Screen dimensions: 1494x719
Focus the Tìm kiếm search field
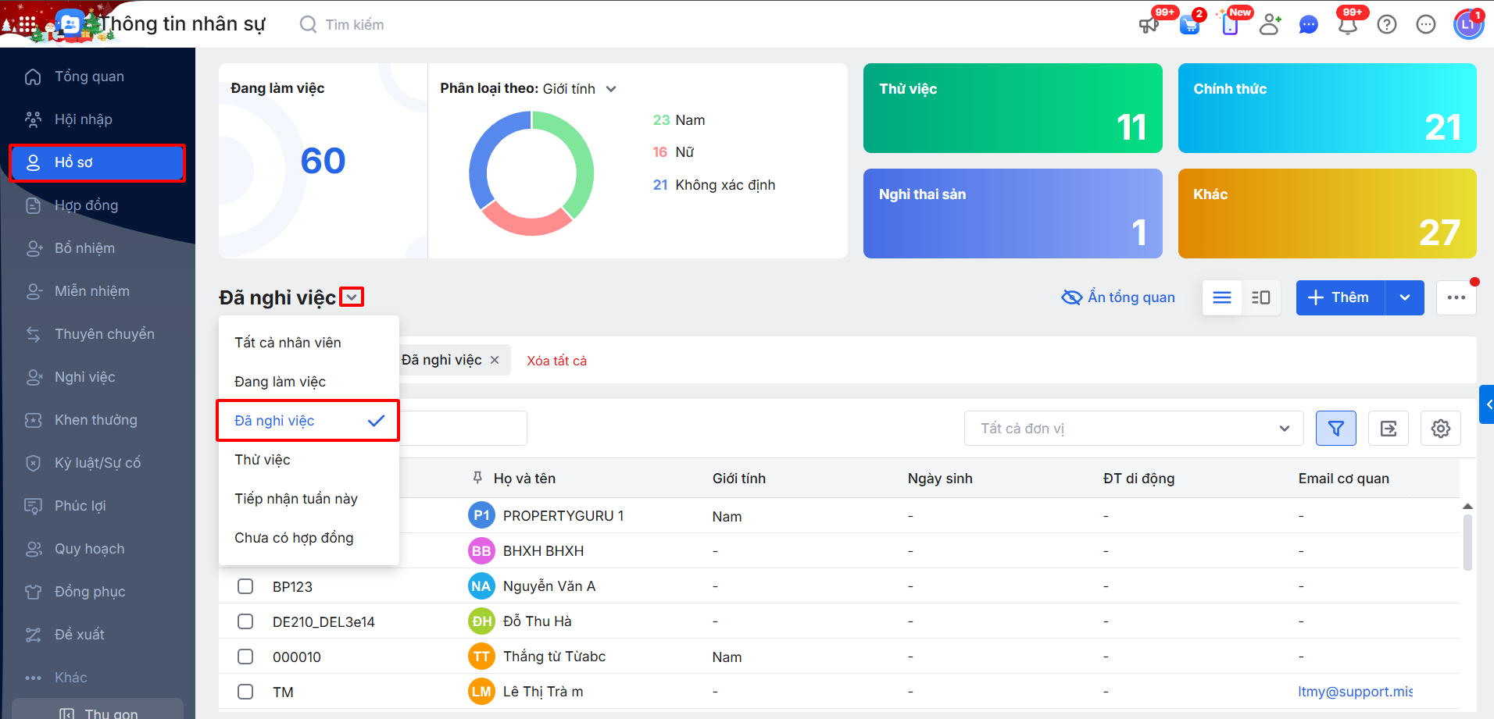tap(355, 25)
